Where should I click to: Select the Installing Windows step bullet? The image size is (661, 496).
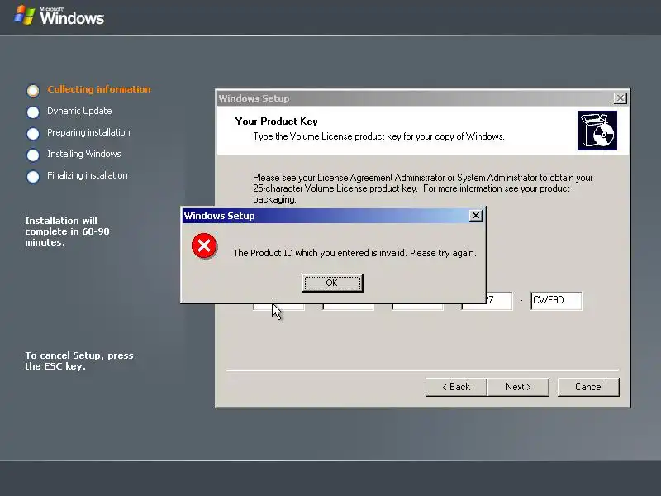click(x=33, y=155)
